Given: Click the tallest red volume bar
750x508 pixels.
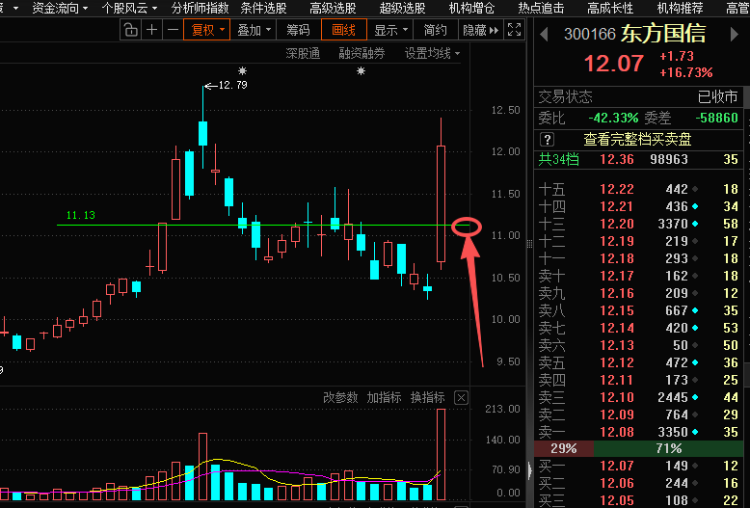Looking at the screenshot, I should coord(441,454).
